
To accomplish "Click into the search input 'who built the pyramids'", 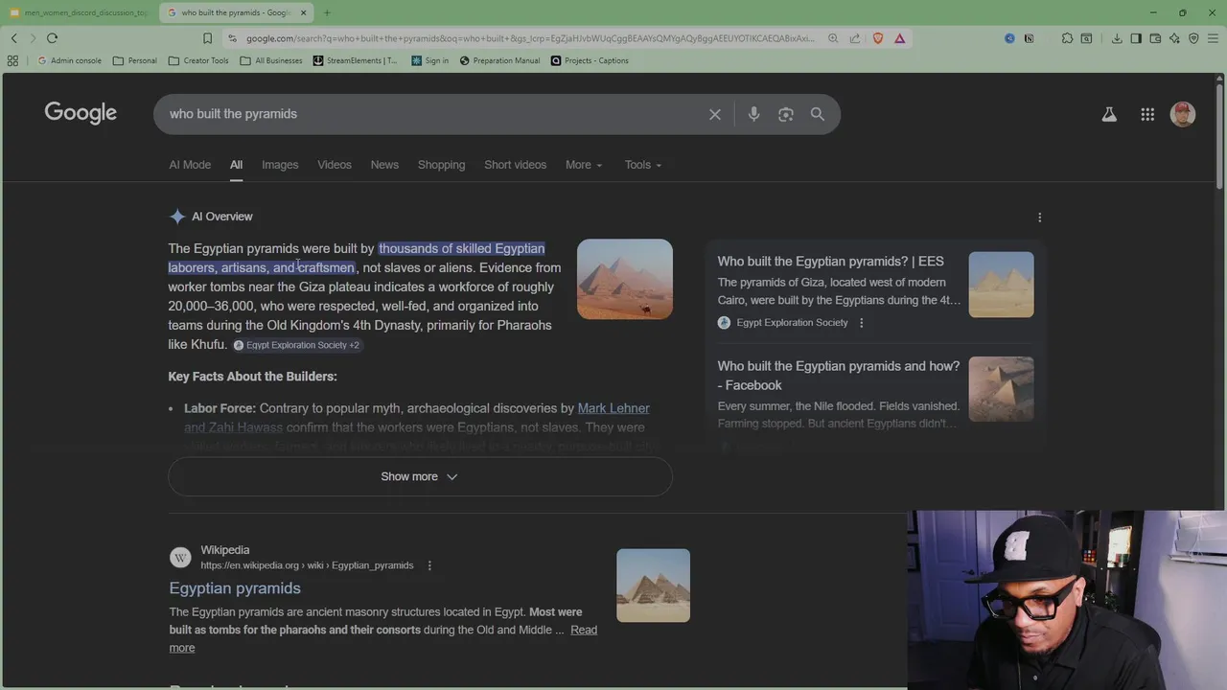I will click(431, 114).
